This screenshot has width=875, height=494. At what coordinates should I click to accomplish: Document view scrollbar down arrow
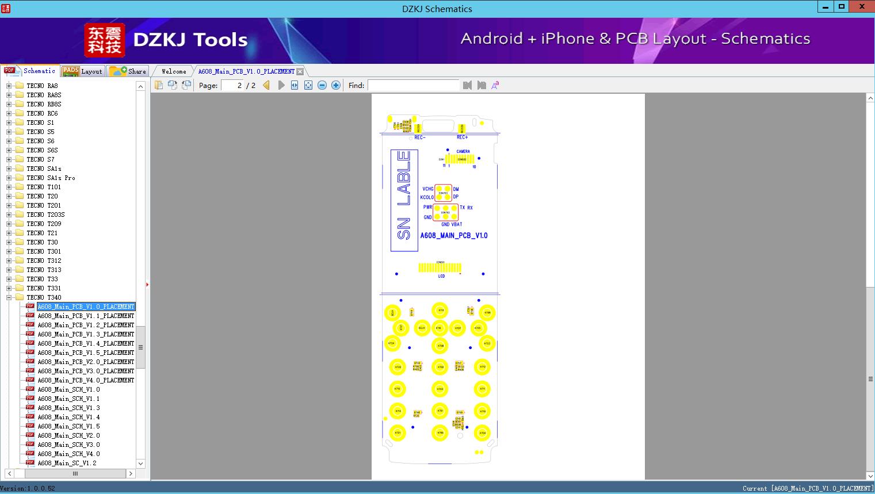870,476
